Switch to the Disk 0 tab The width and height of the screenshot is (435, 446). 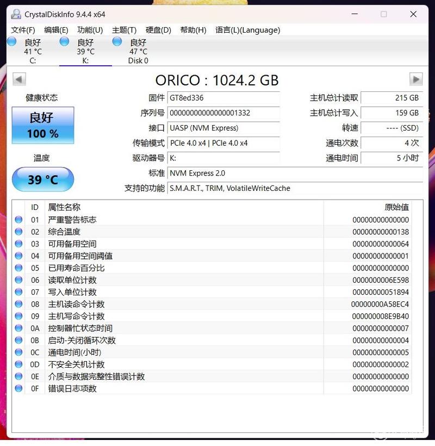[138, 52]
